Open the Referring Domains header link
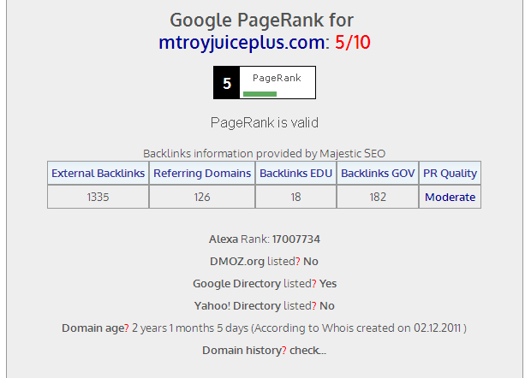Screen dimensions: 531x378 pos(202,173)
